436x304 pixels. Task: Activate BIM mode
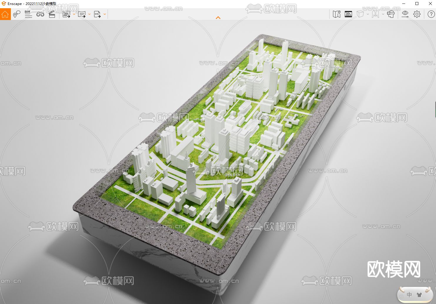pyautogui.click(x=28, y=14)
